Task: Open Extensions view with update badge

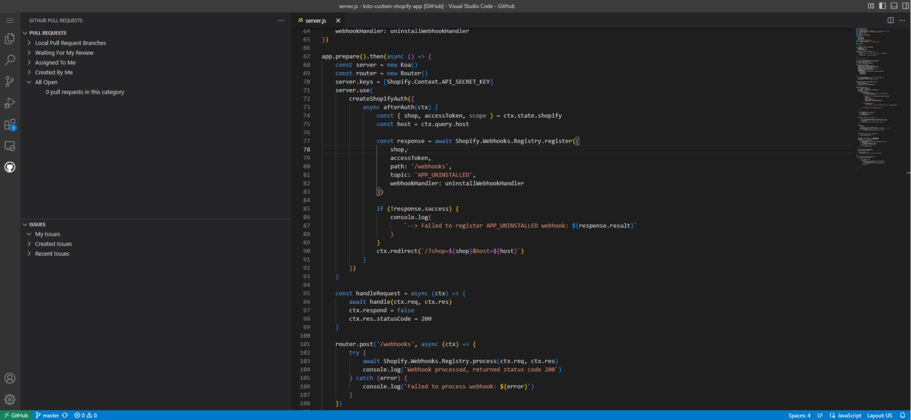Action: 10,124
